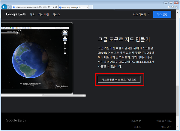Click the vertical scrollbar thumb
The width and height of the screenshot is (180, 131).
[178, 101]
